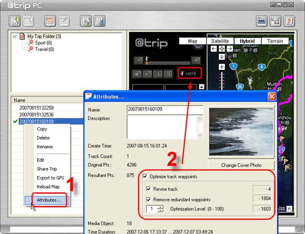The width and height of the screenshot is (305, 234).
Task: Click the single-walker icon next to Play
Action: pos(158,74)
